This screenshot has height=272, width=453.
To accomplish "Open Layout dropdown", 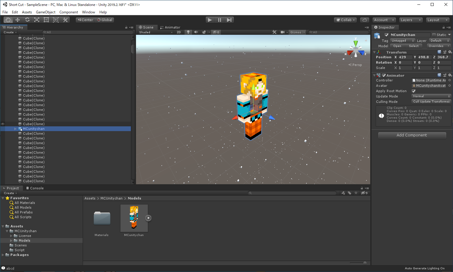I will [438, 20].
